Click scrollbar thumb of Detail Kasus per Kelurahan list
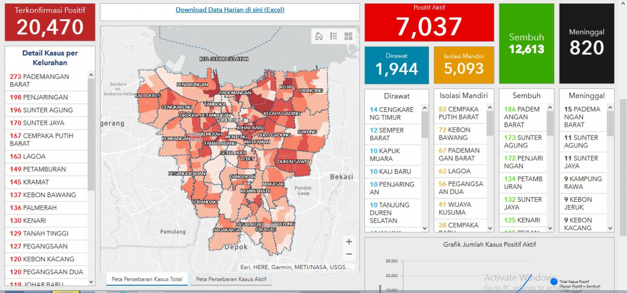The image size is (627, 293). pos(91,135)
